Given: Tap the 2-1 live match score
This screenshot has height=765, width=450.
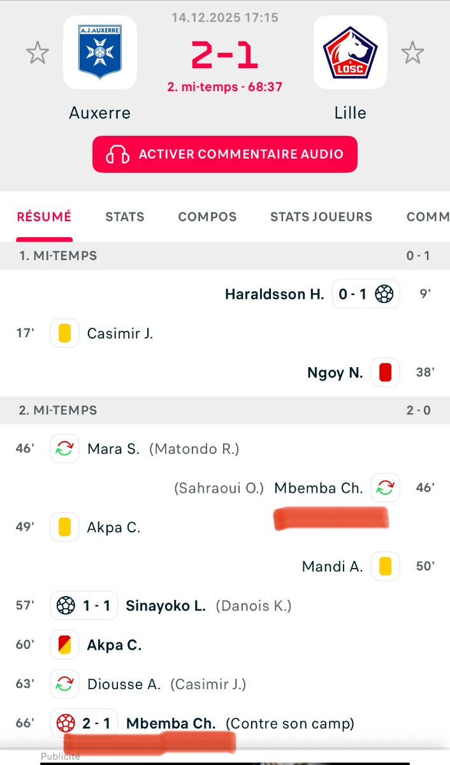Looking at the screenshot, I should click(225, 55).
